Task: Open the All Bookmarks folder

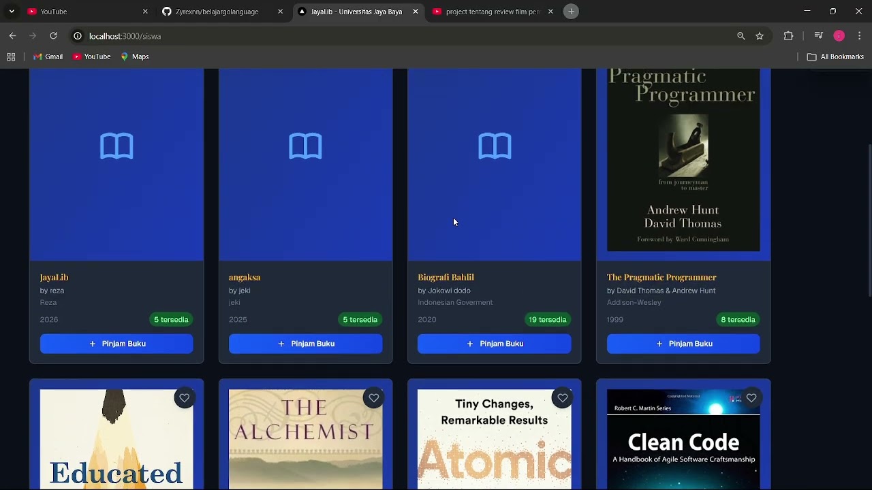Action: click(x=836, y=57)
